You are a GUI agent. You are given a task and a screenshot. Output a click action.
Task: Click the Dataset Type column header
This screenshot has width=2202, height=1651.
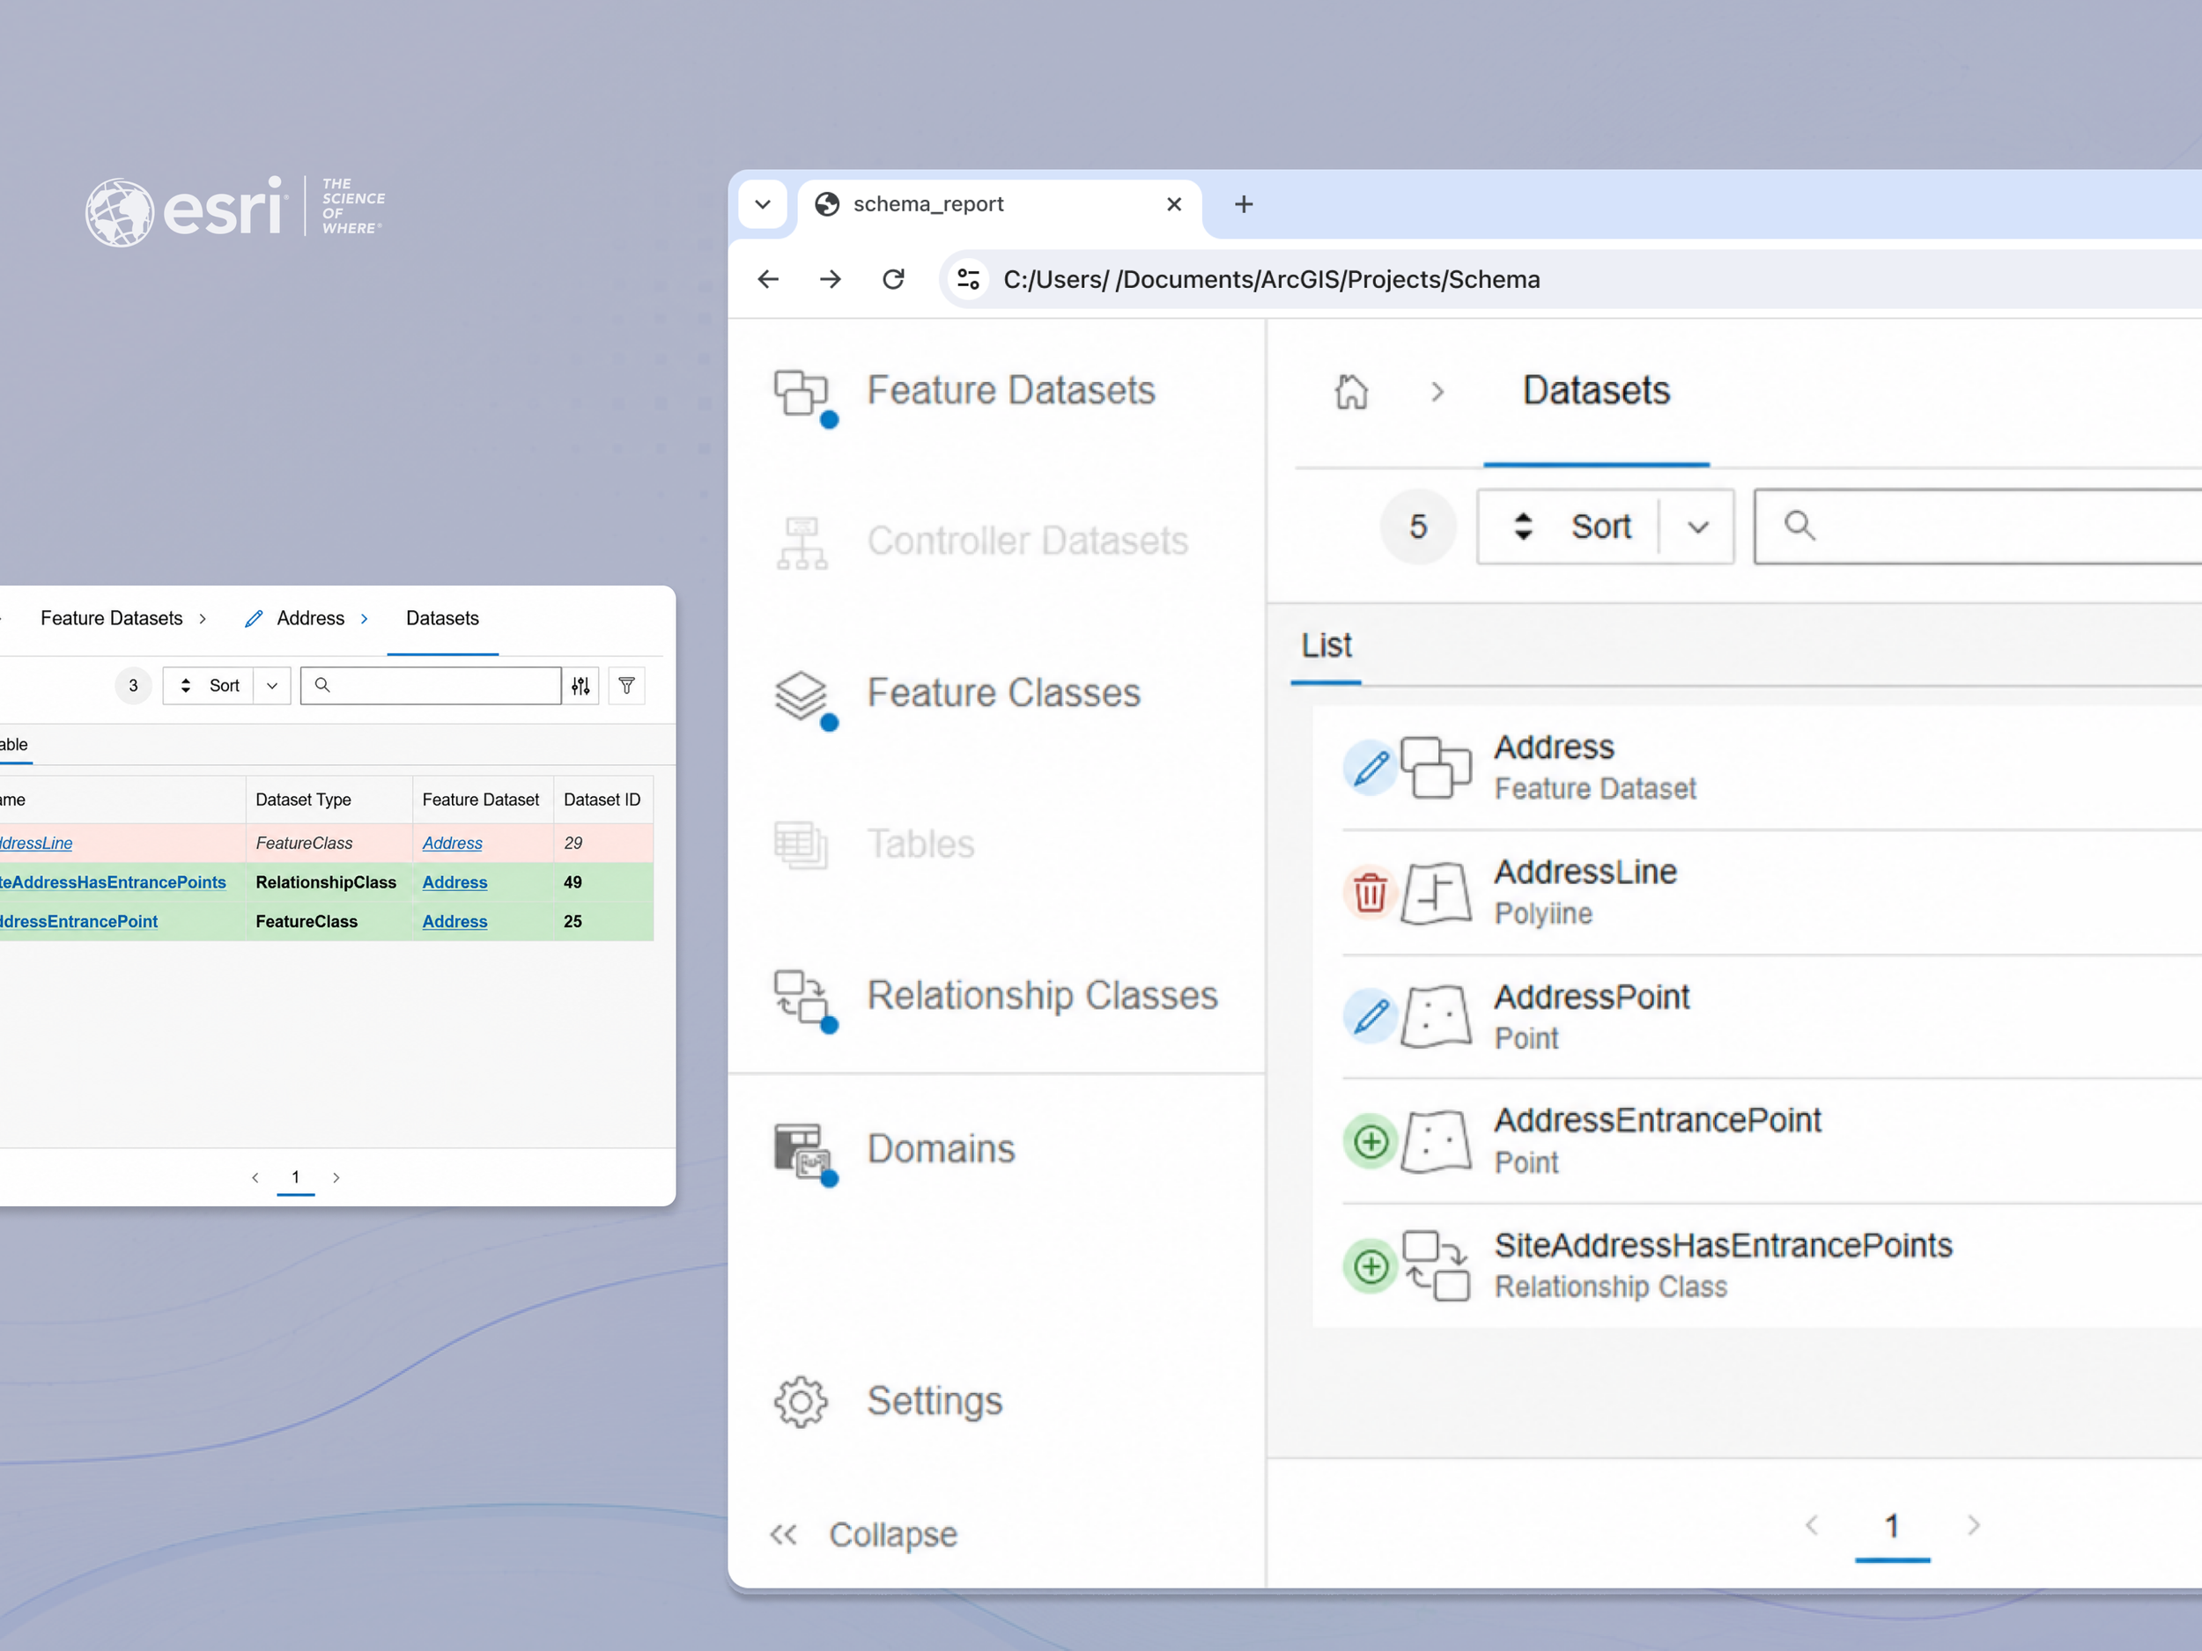(x=329, y=800)
